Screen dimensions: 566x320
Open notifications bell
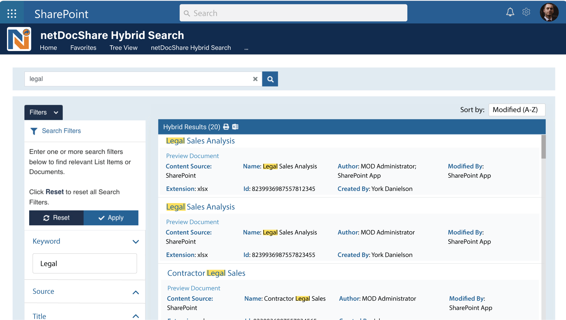510,12
